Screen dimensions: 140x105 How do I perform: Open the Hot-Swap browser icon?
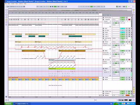pyautogui.click(x=6, y=25)
